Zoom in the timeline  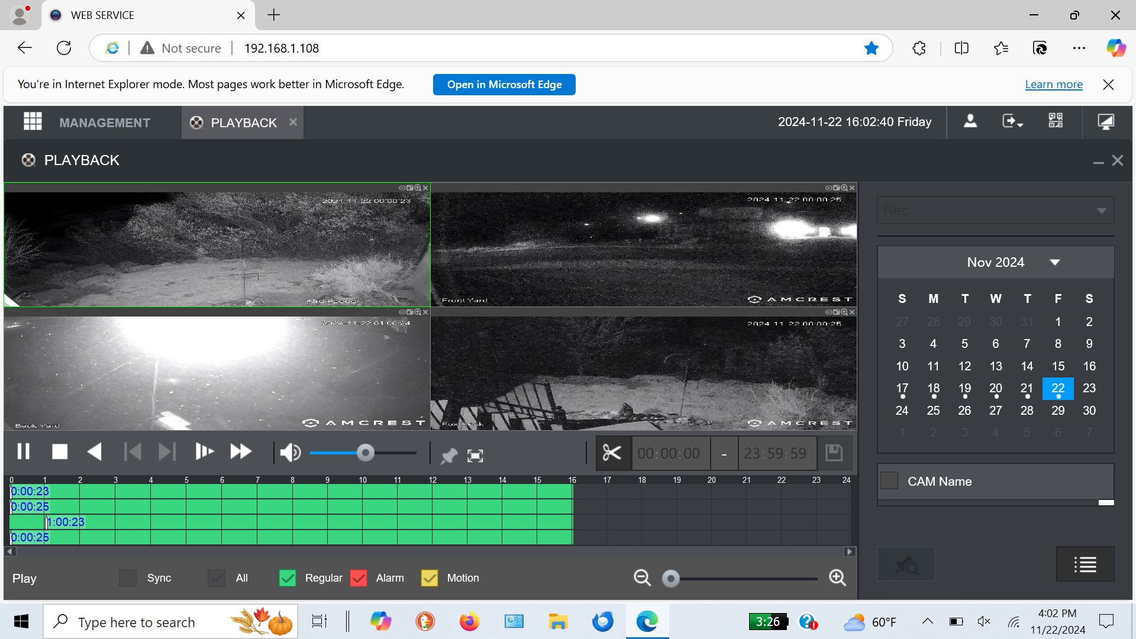point(838,578)
